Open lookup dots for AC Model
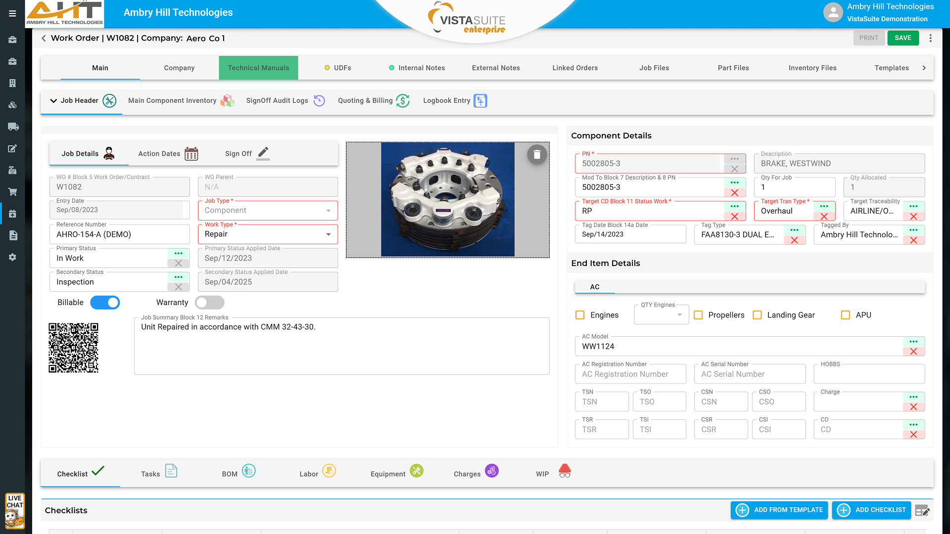 click(x=913, y=342)
